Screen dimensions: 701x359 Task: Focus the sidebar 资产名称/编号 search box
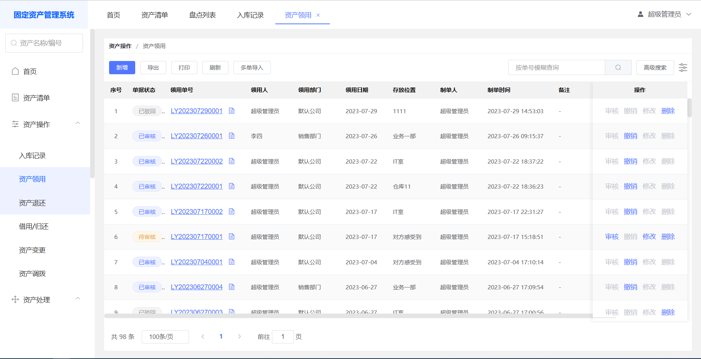(x=44, y=43)
